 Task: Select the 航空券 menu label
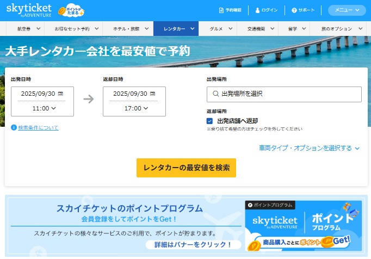tap(24, 29)
